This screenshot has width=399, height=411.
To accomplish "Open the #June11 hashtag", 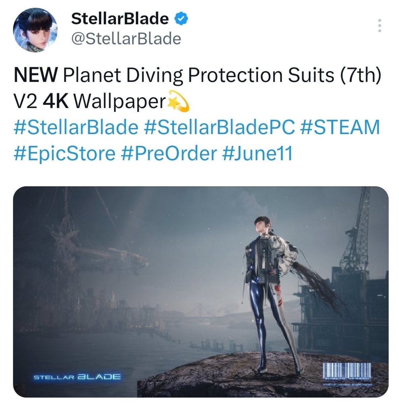I will 257,153.
